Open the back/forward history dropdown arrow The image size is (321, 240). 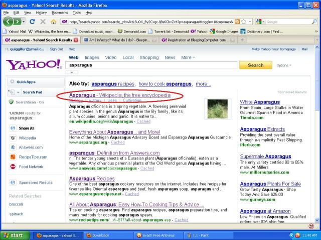[x=24, y=21]
